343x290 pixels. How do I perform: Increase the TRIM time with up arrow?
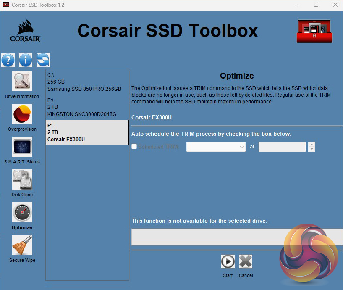pyautogui.click(x=312, y=144)
